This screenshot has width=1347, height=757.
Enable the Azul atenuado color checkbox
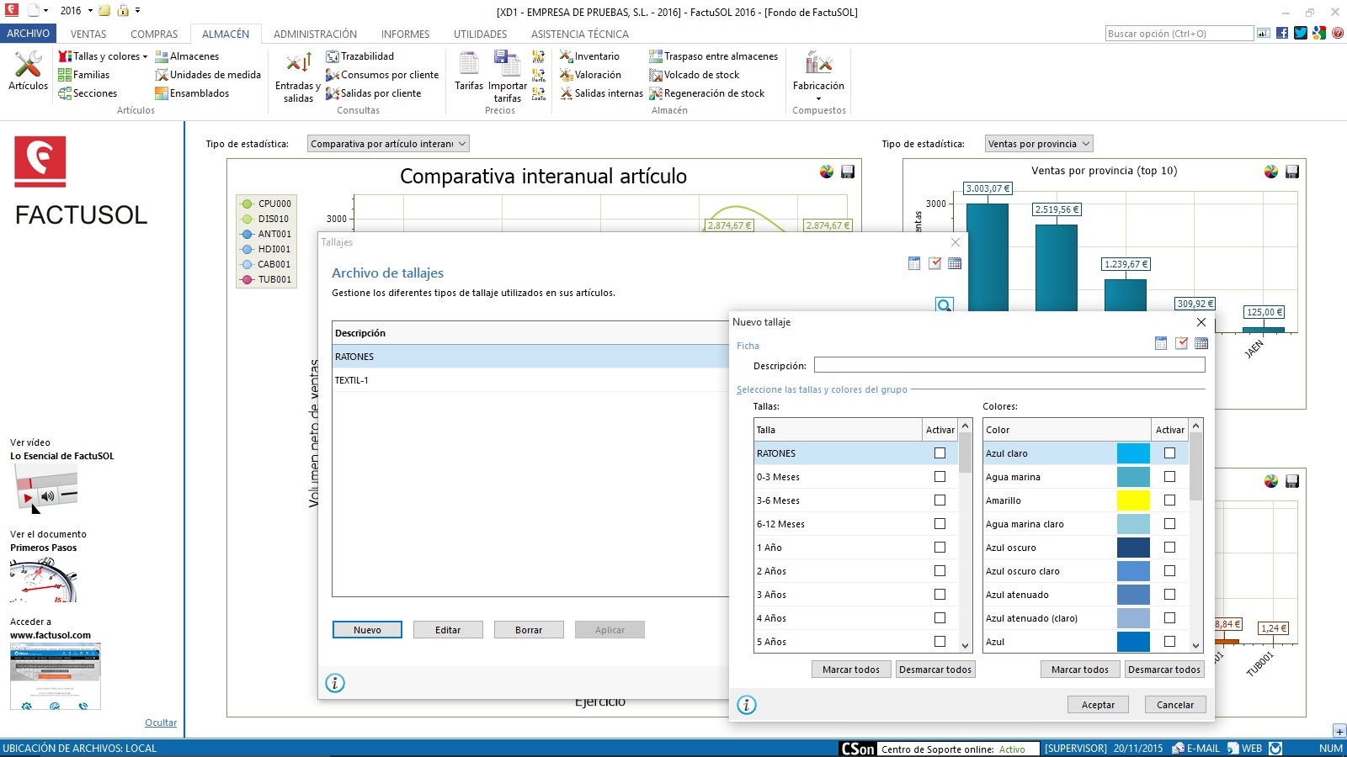[x=1169, y=595]
